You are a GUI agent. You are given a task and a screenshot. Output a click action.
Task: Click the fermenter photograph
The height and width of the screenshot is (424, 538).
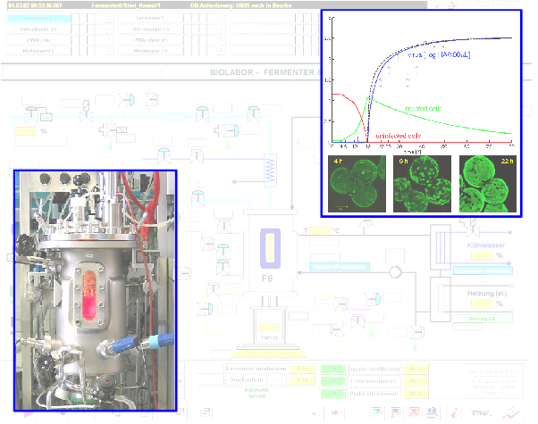click(x=96, y=290)
